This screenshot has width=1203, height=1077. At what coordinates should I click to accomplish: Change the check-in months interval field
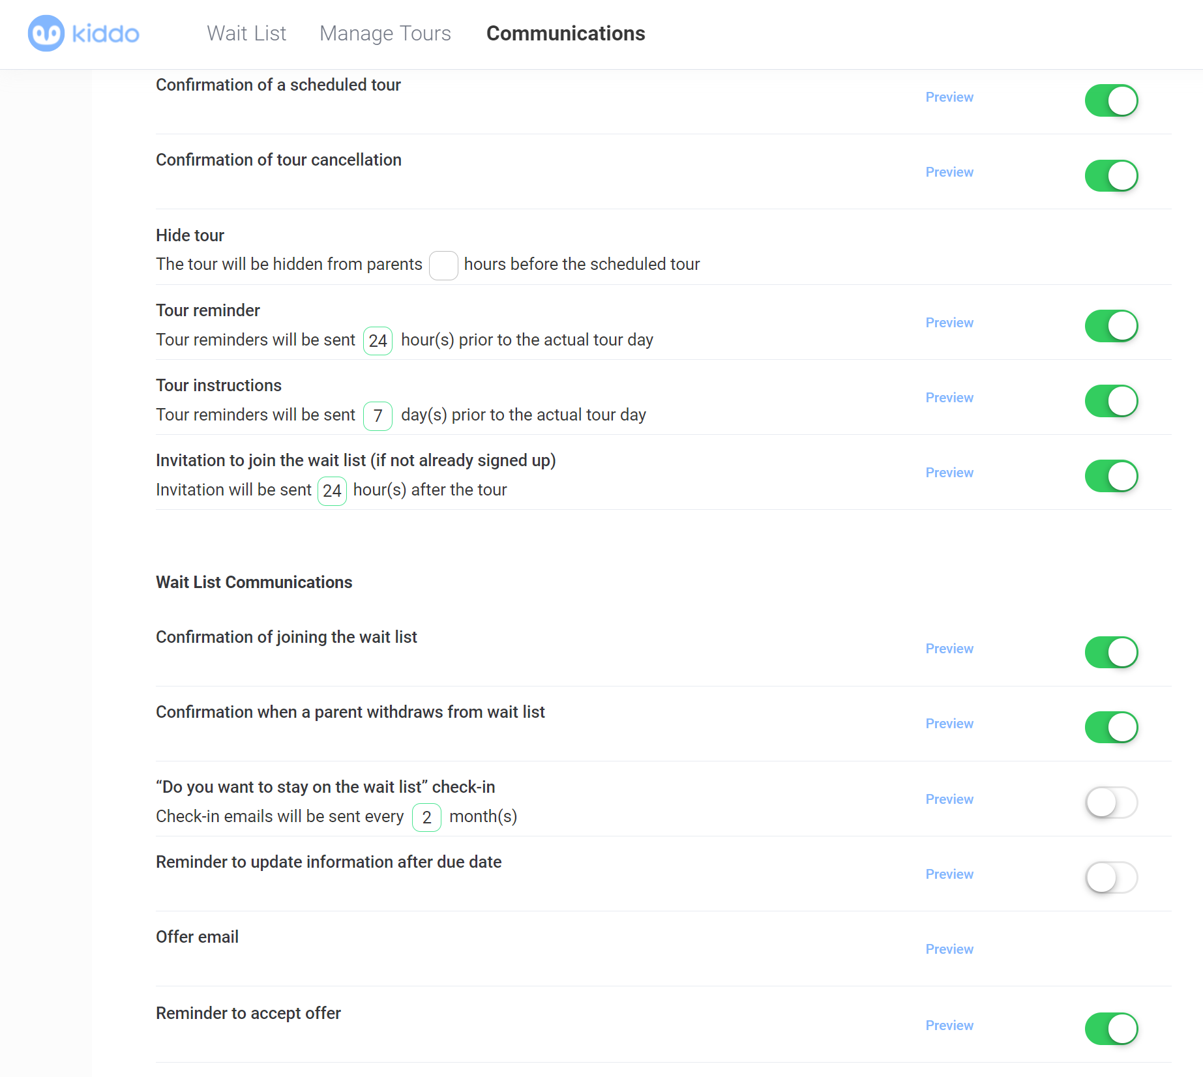(x=426, y=818)
